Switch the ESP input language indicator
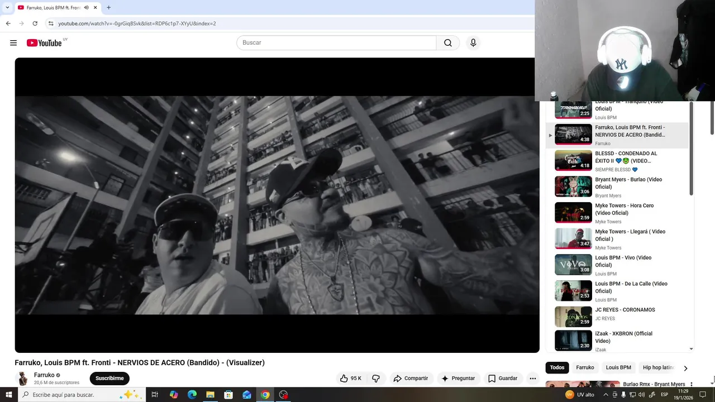This screenshot has width=715, height=402. pos(664,395)
